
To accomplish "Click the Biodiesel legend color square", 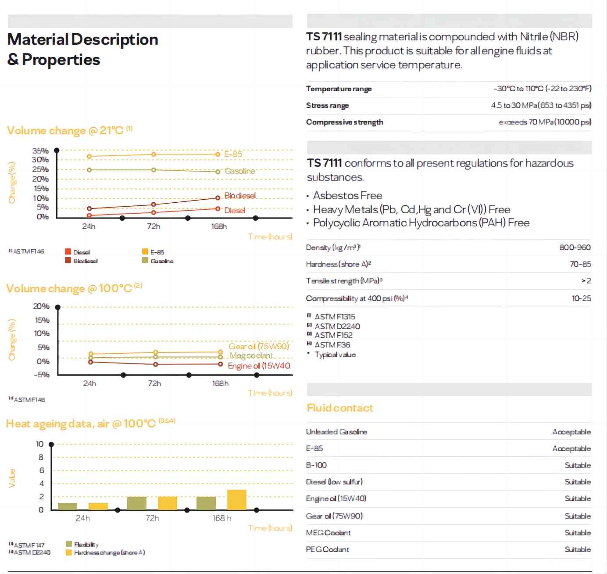I will (x=68, y=260).
